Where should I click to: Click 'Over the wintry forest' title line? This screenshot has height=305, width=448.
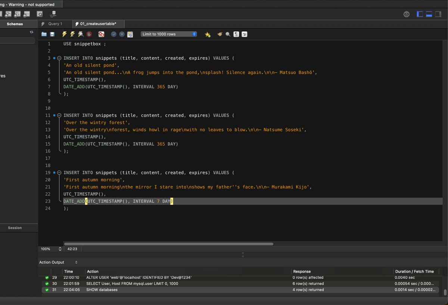click(x=97, y=123)
